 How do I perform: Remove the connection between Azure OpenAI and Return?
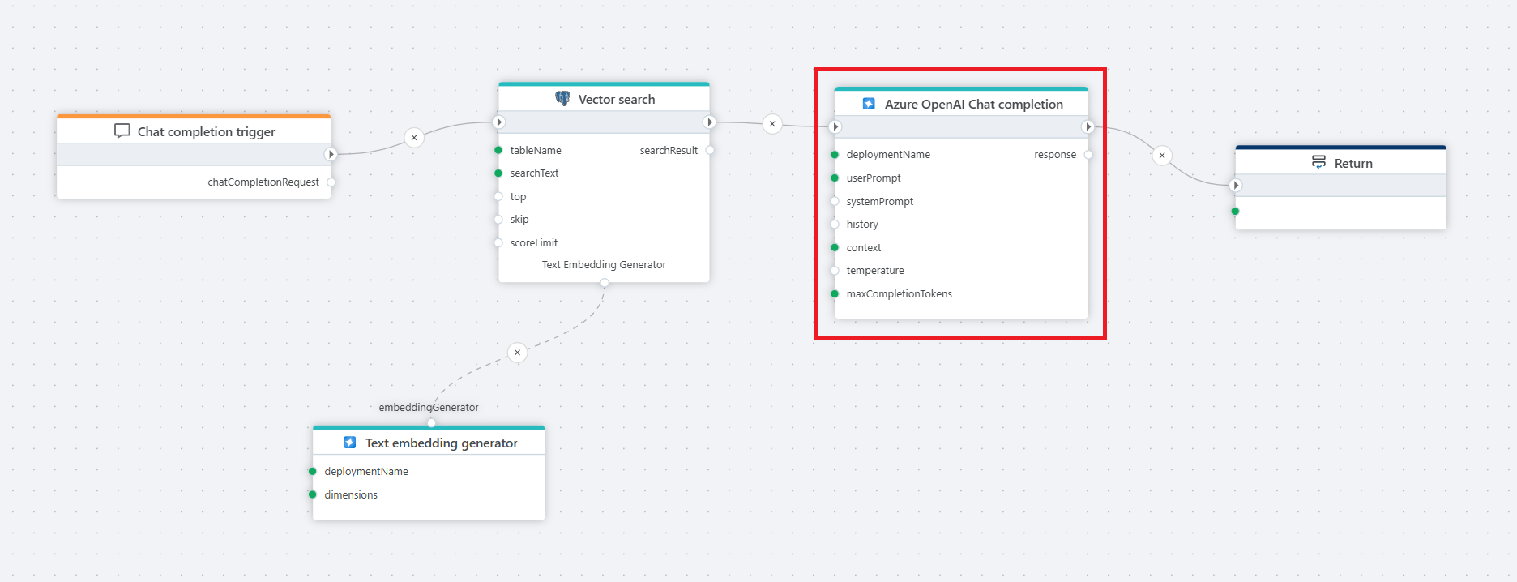[1162, 156]
